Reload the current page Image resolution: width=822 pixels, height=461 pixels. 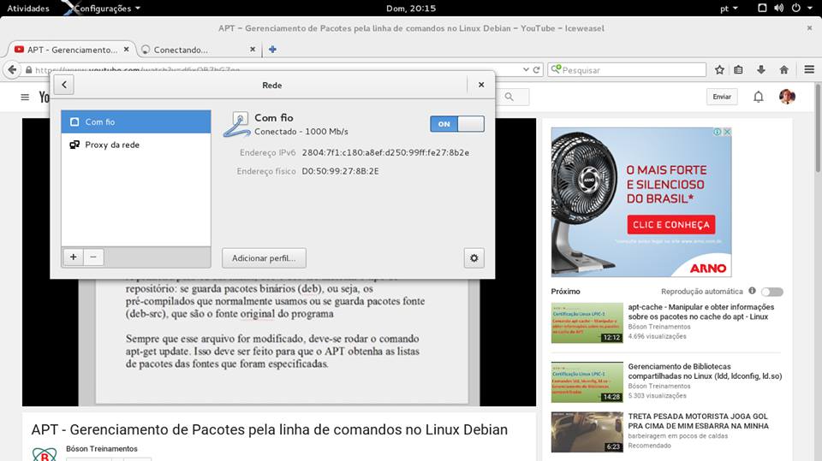click(536, 69)
